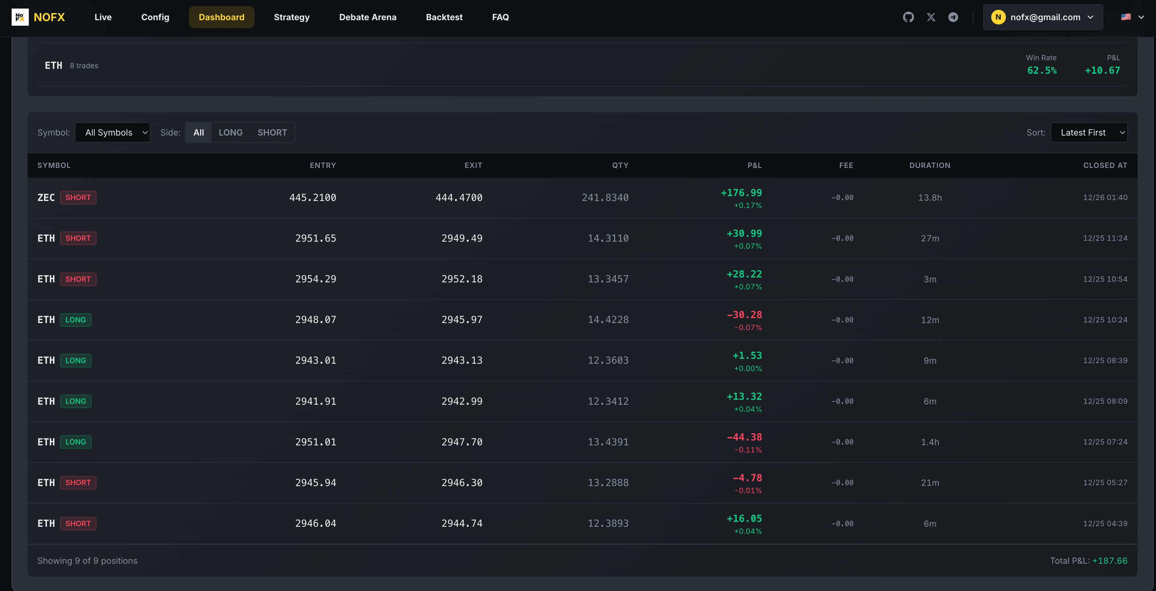This screenshot has height=591, width=1156.
Task: Open the Telegram channel icon
Action: pos(953,17)
